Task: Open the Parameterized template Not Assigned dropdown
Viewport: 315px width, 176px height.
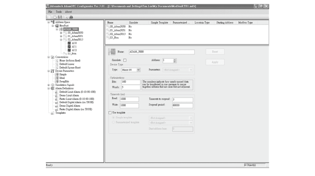Action: coord(191,123)
